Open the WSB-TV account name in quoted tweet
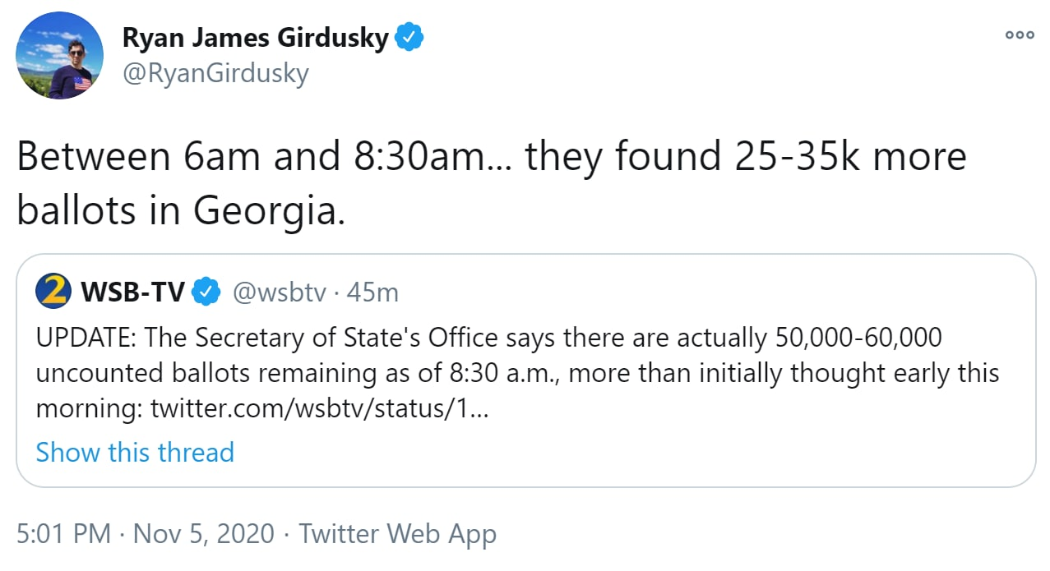 (132, 292)
